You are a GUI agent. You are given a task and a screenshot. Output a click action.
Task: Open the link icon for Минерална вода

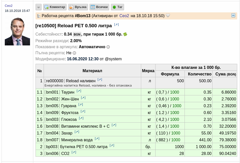[x=97, y=139]
